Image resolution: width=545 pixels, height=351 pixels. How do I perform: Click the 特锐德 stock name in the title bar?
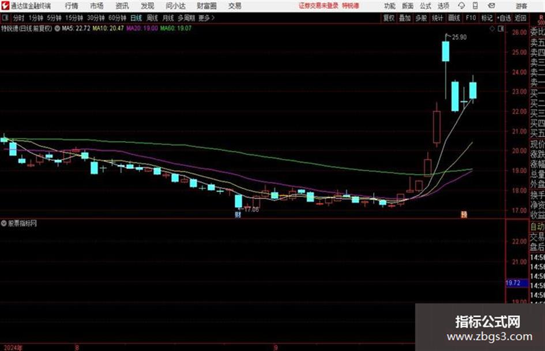point(351,6)
